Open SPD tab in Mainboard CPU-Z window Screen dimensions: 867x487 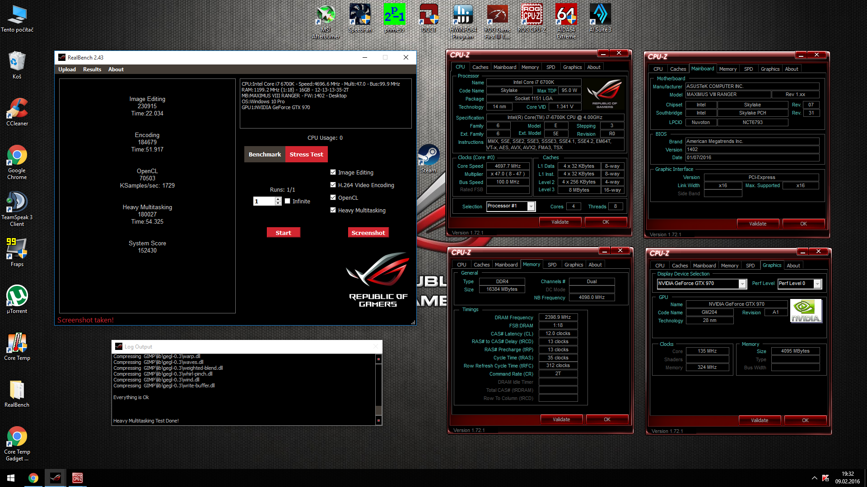point(748,69)
